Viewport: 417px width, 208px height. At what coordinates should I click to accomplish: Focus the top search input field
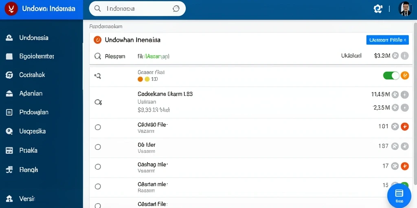click(137, 9)
